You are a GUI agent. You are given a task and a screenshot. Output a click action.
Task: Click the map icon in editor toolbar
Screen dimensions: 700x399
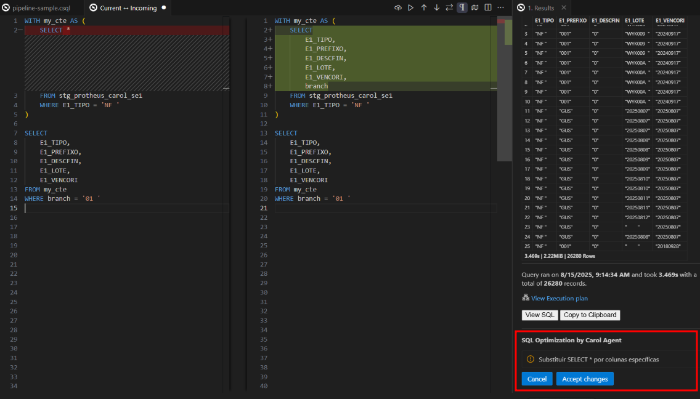pyautogui.click(x=475, y=7)
